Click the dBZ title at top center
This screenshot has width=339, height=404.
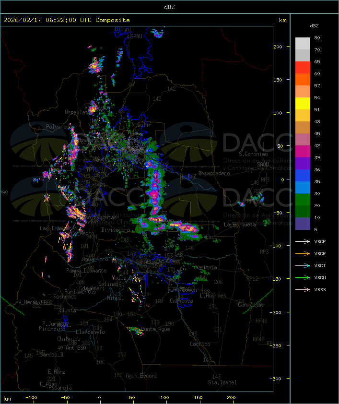click(x=170, y=7)
